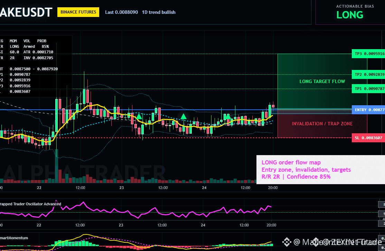Click '20:00' on the price chart time axis

coord(273,188)
